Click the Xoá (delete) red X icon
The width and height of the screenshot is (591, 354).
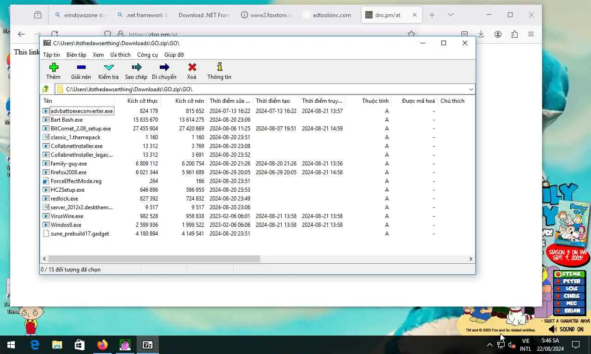[x=192, y=67]
